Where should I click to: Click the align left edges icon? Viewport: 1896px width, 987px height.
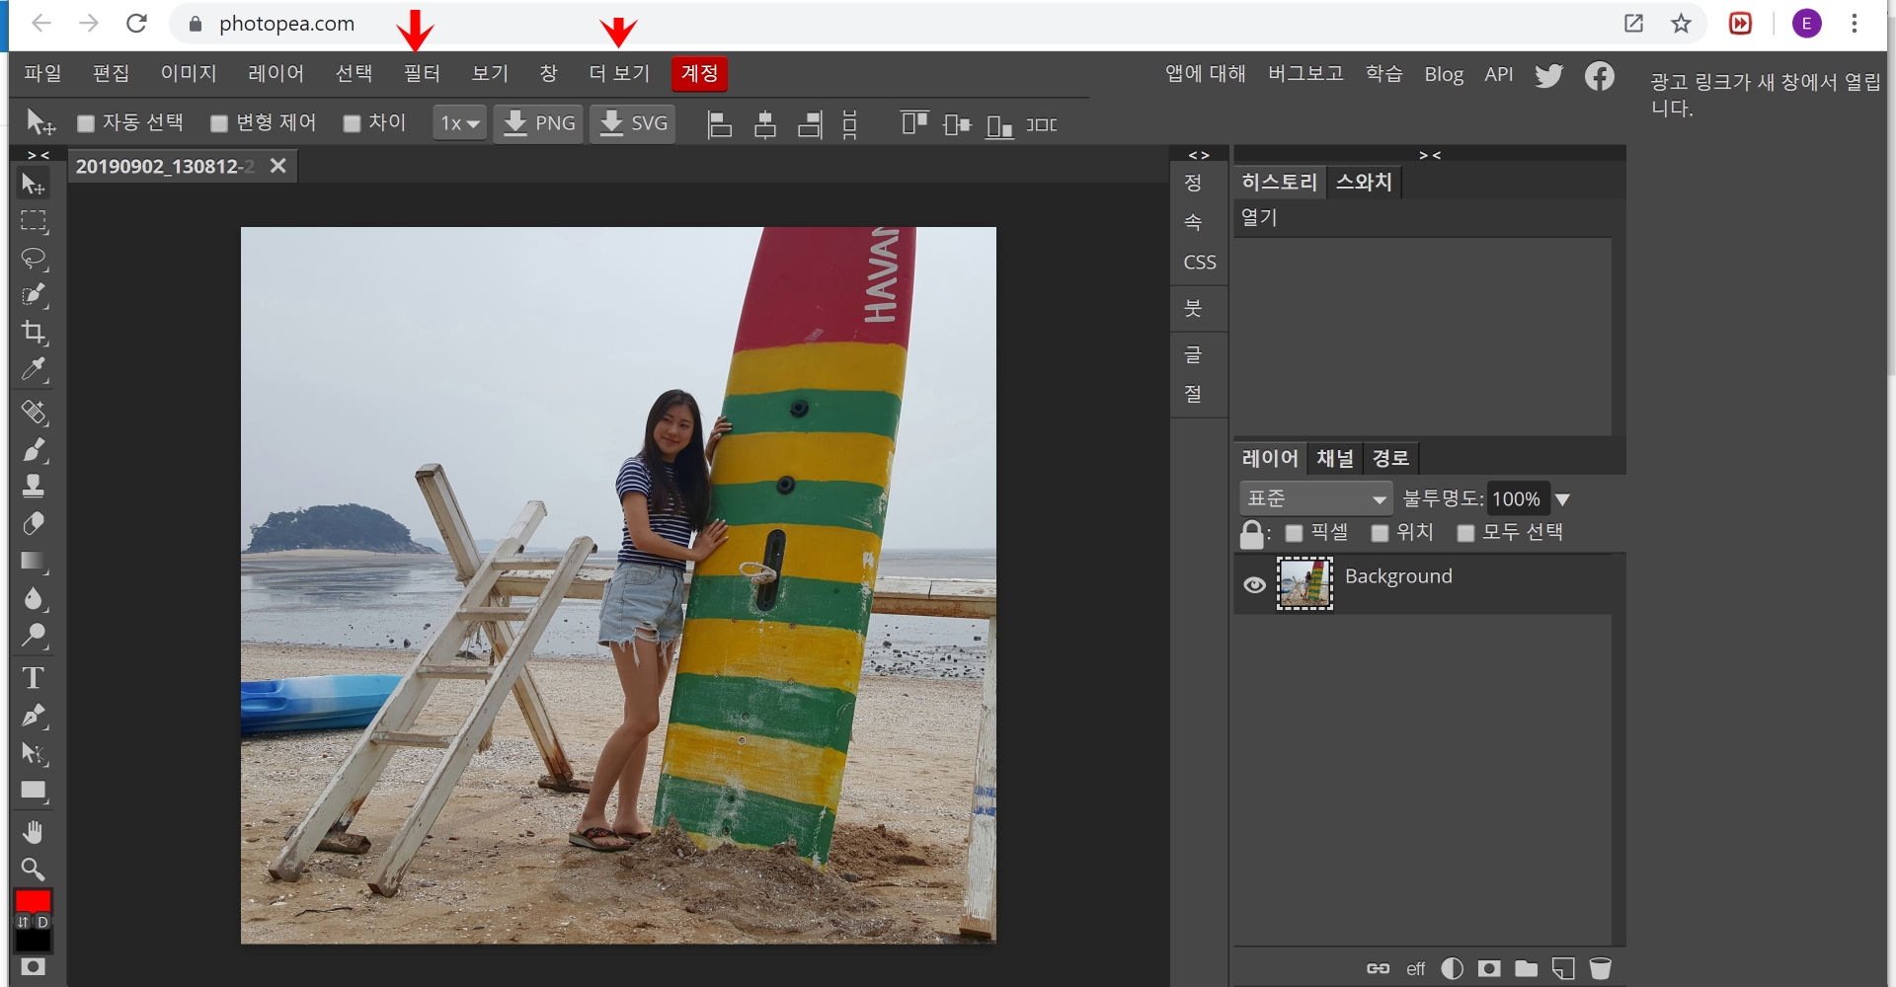tap(720, 124)
